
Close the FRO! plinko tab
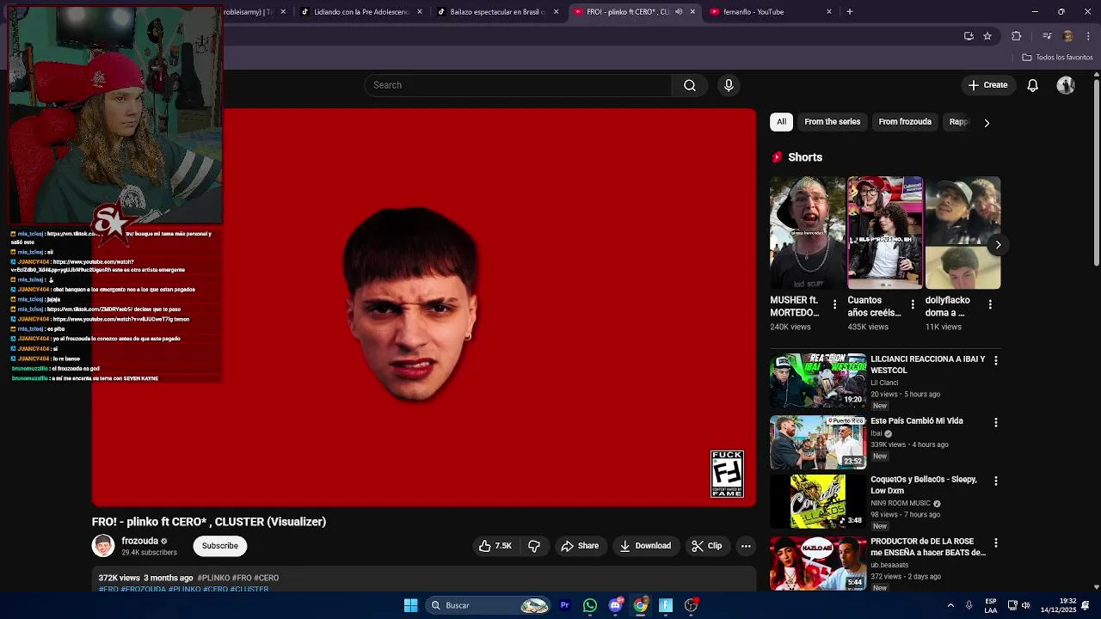[x=692, y=12]
